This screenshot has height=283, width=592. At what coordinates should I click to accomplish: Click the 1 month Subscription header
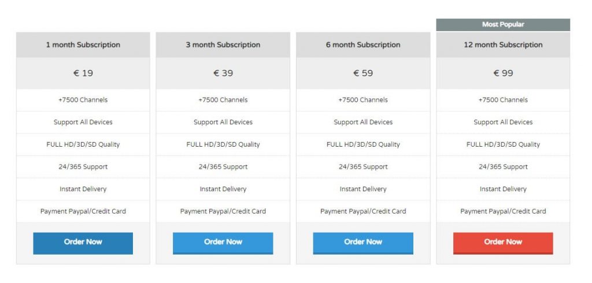pyautogui.click(x=83, y=44)
